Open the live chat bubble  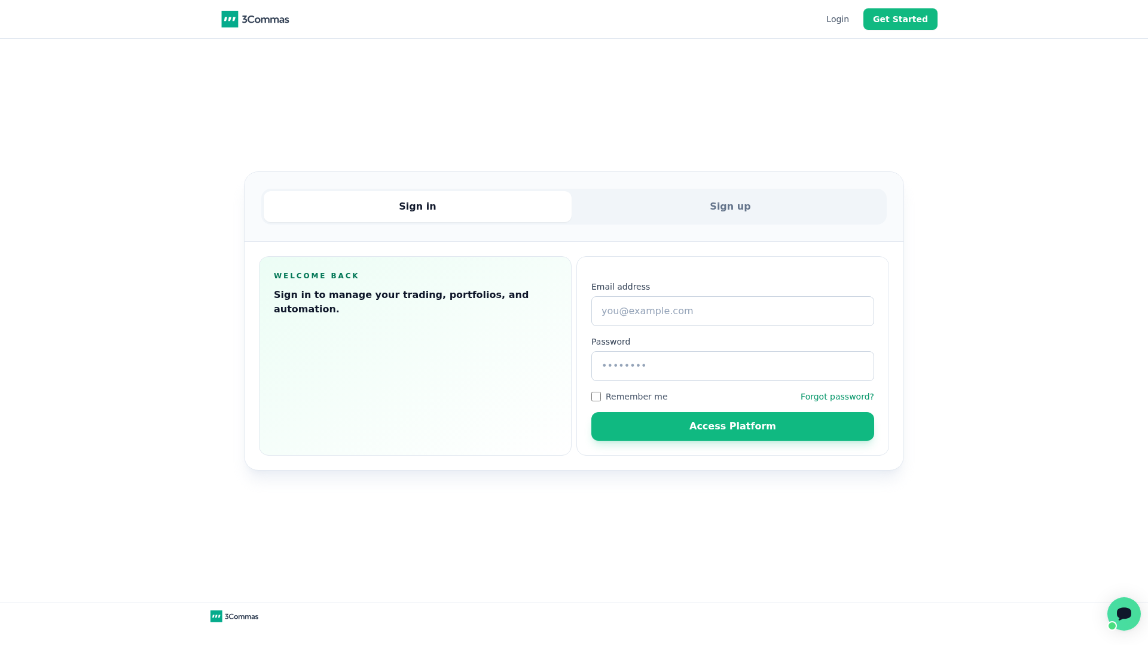click(x=1123, y=614)
